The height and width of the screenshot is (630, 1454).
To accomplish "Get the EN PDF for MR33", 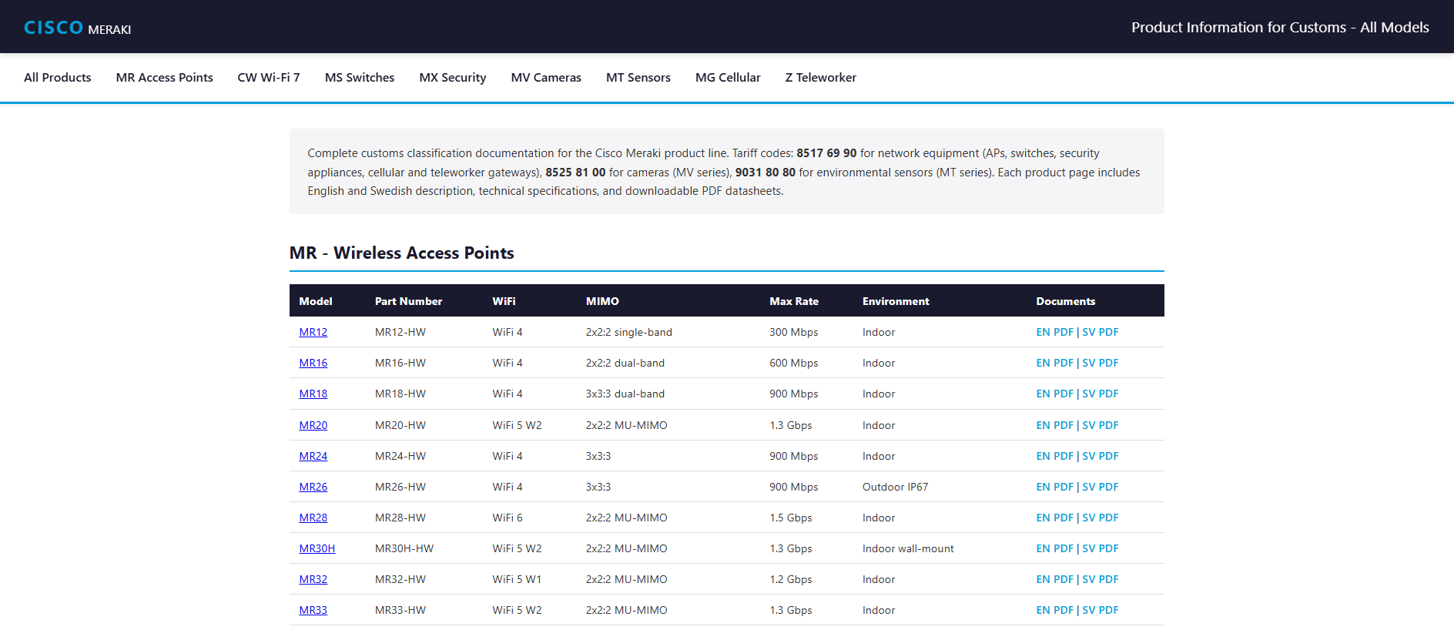I will point(1054,610).
